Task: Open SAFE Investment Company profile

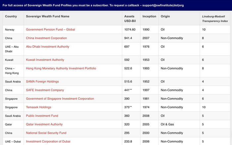Action: click(x=45, y=90)
